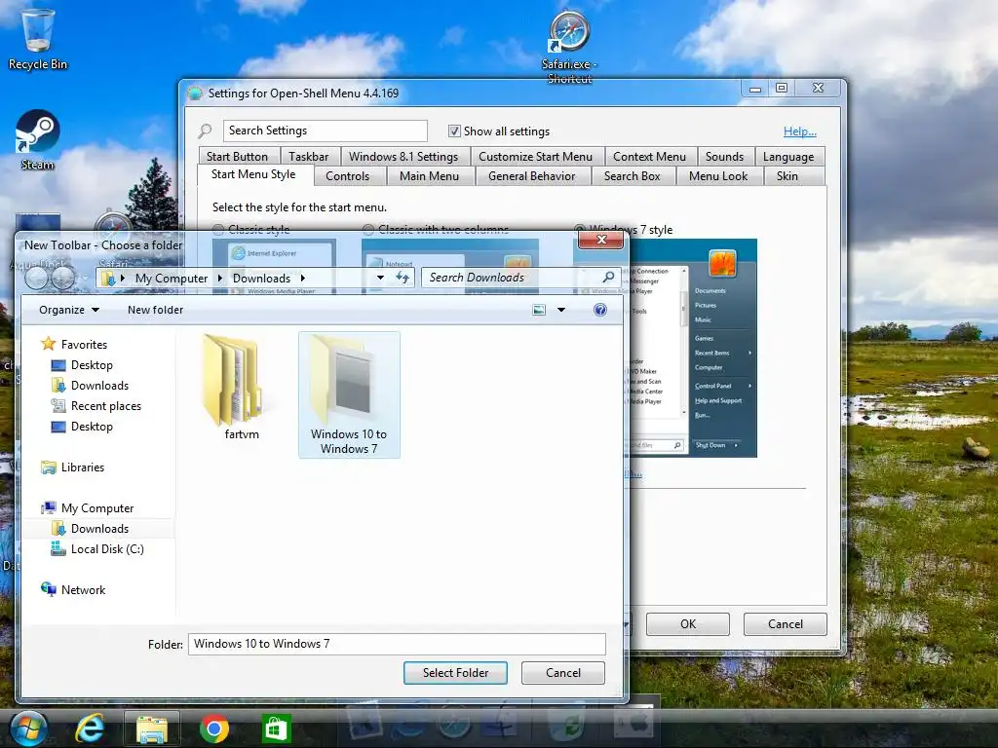
Task: Click the refresh icon beside the address bar
Action: (x=403, y=278)
